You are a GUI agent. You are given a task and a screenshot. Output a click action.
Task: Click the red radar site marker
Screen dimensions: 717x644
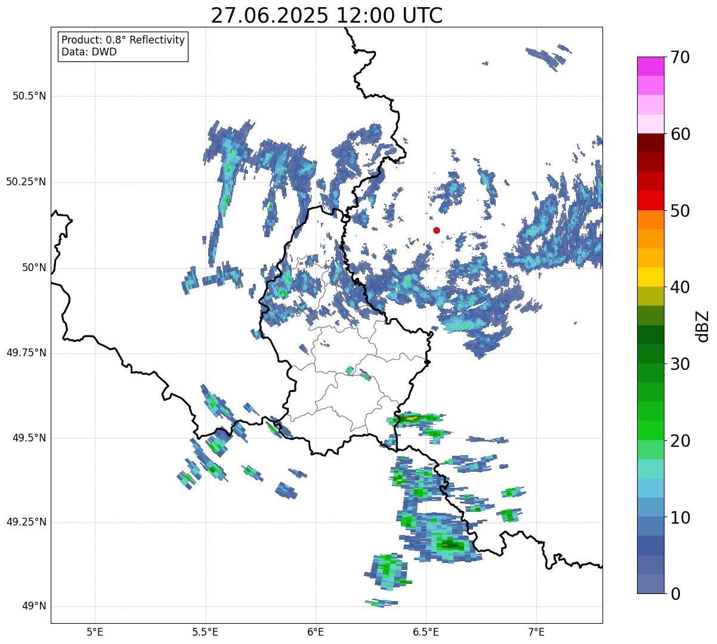click(x=437, y=230)
